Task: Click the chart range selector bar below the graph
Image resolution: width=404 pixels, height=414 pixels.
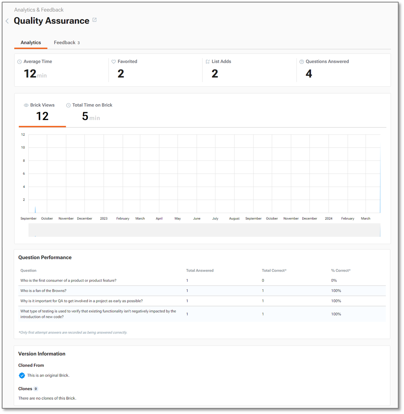Action: (x=204, y=230)
